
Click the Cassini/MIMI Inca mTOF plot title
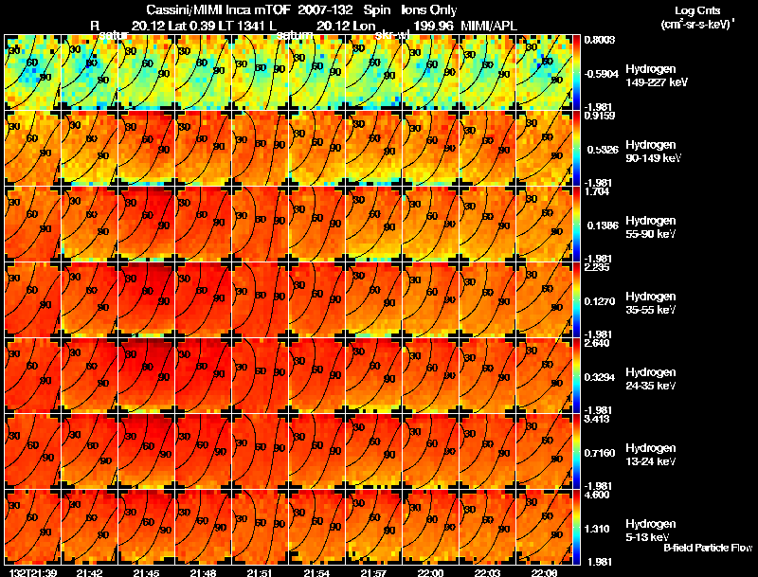pyautogui.click(x=301, y=9)
